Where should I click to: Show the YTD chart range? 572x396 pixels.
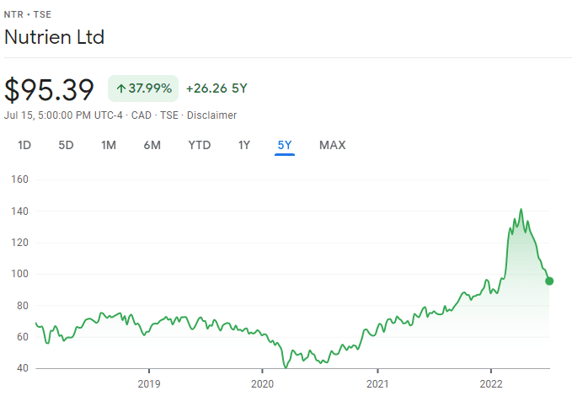[x=199, y=145]
